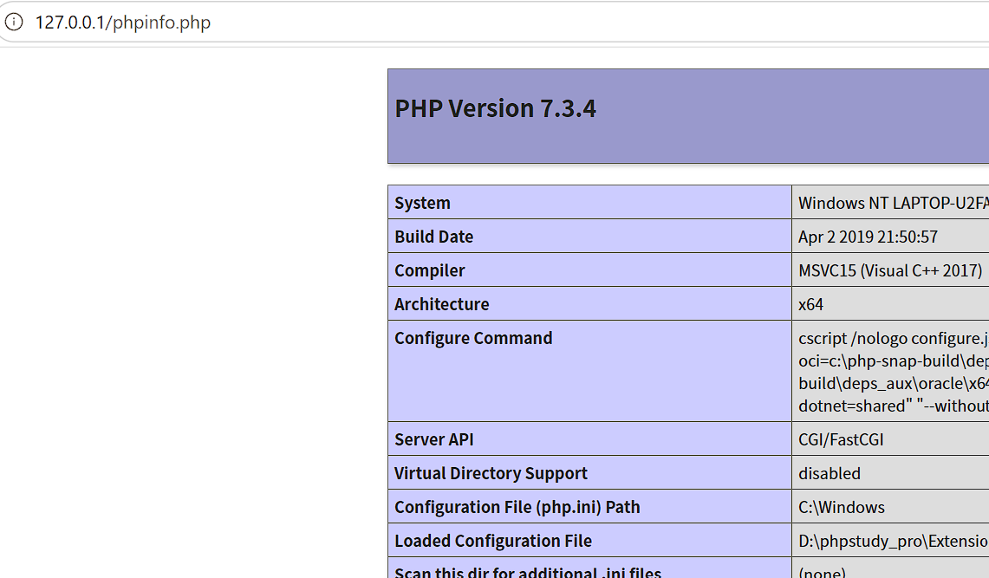Click the x64 architecture value
The height and width of the screenshot is (578, 989).
(810, 304)
